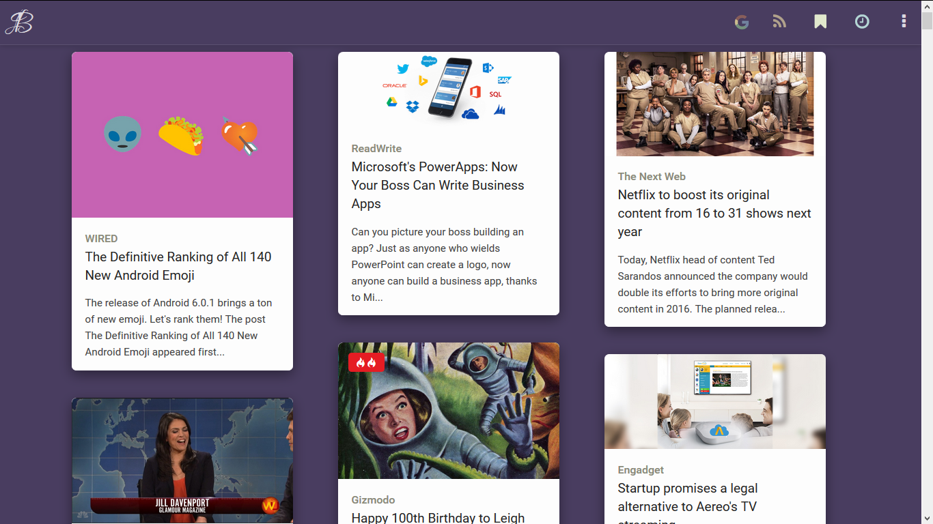Open "Happy 100th Birthday to Leigh" article
Image resolution: width=933 pixels, height=524 pixels.
pos(438,517)
